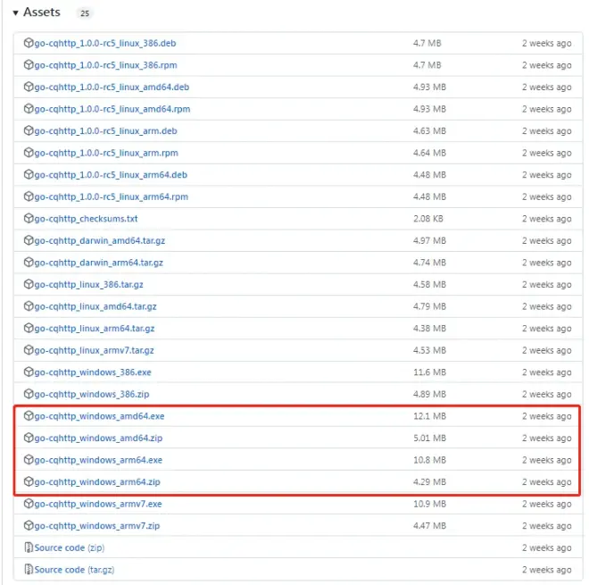Select the 10.8 MB size text
The height and width of the screenshot is (585, 589).
429,460
